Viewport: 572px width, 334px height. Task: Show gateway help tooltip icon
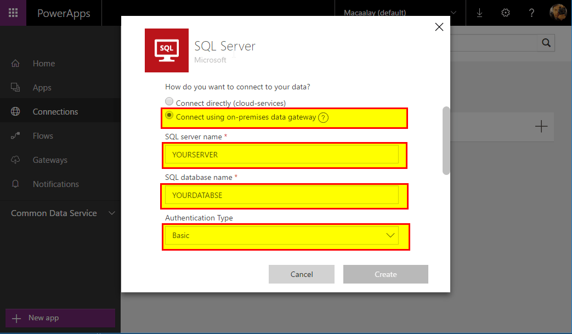(323, 118)
